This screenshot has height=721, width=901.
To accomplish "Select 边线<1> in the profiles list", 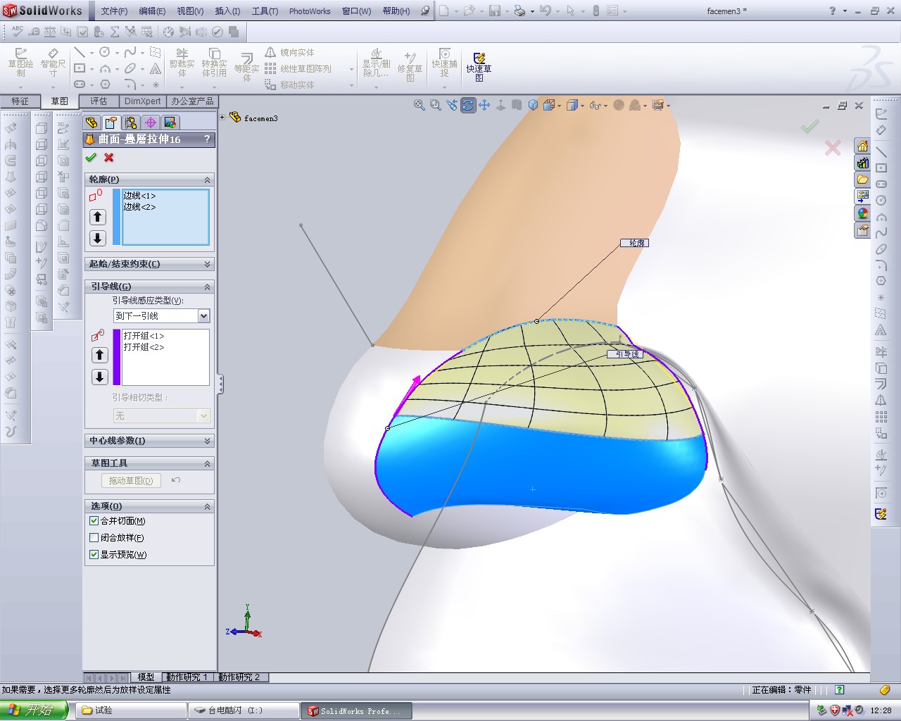I will [139, 196].
